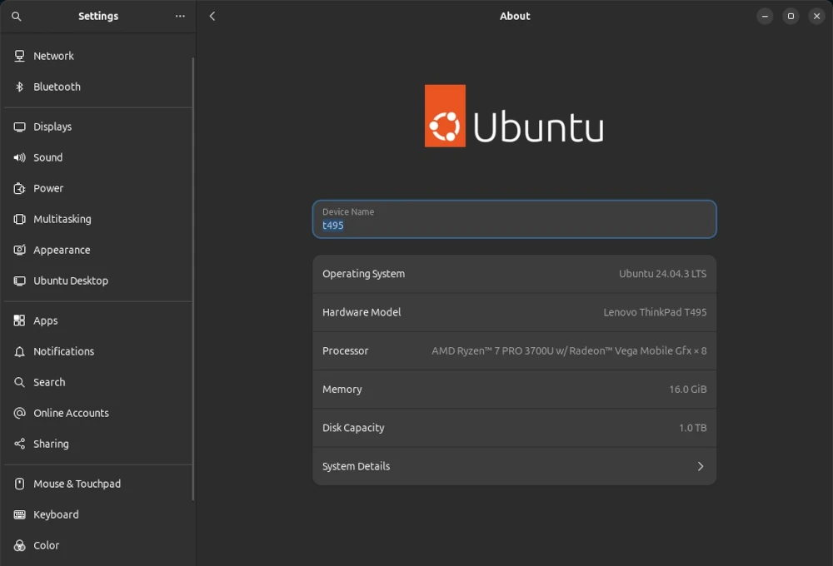The width and height of the screenshot is (833, 566).
Task: Click the Power battery icon
Action: point(20,188)
